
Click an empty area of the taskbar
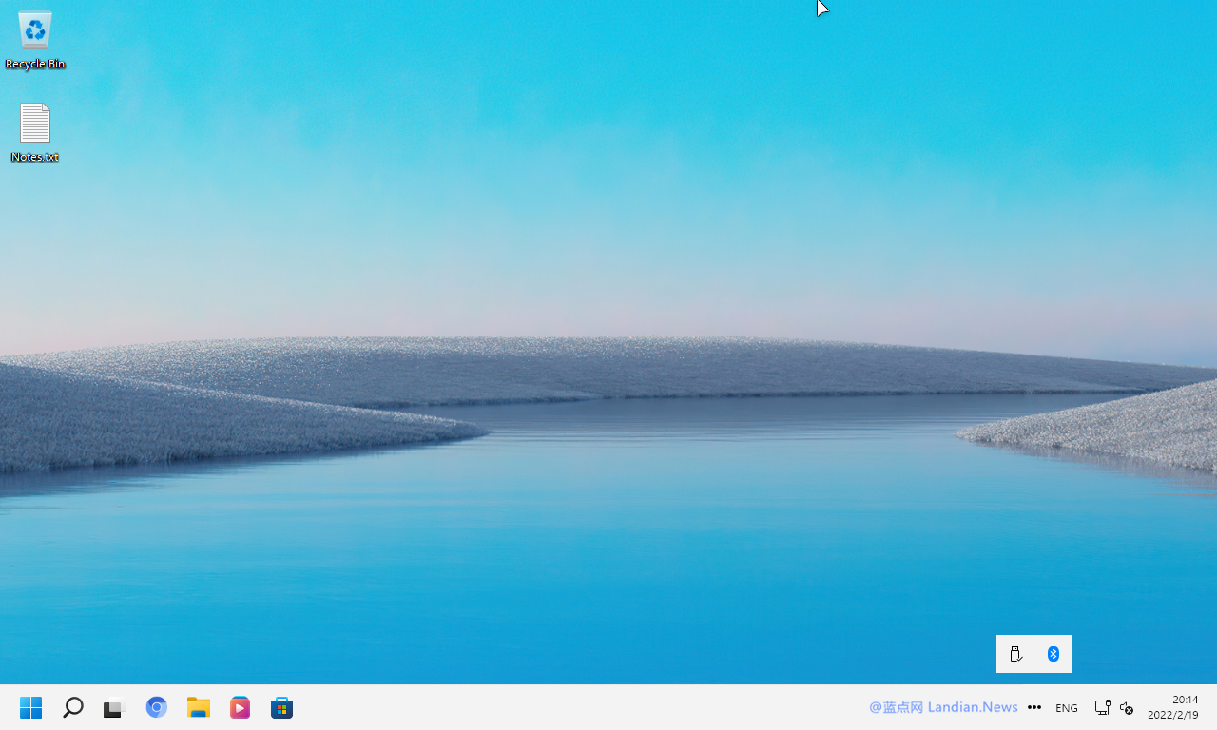click(x=570, y=707)
